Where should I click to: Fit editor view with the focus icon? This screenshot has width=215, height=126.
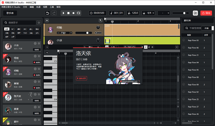point(177,47)
